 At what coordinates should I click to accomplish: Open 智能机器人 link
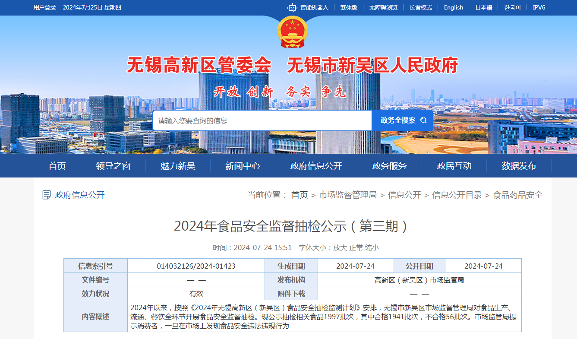tap(314, 7)
